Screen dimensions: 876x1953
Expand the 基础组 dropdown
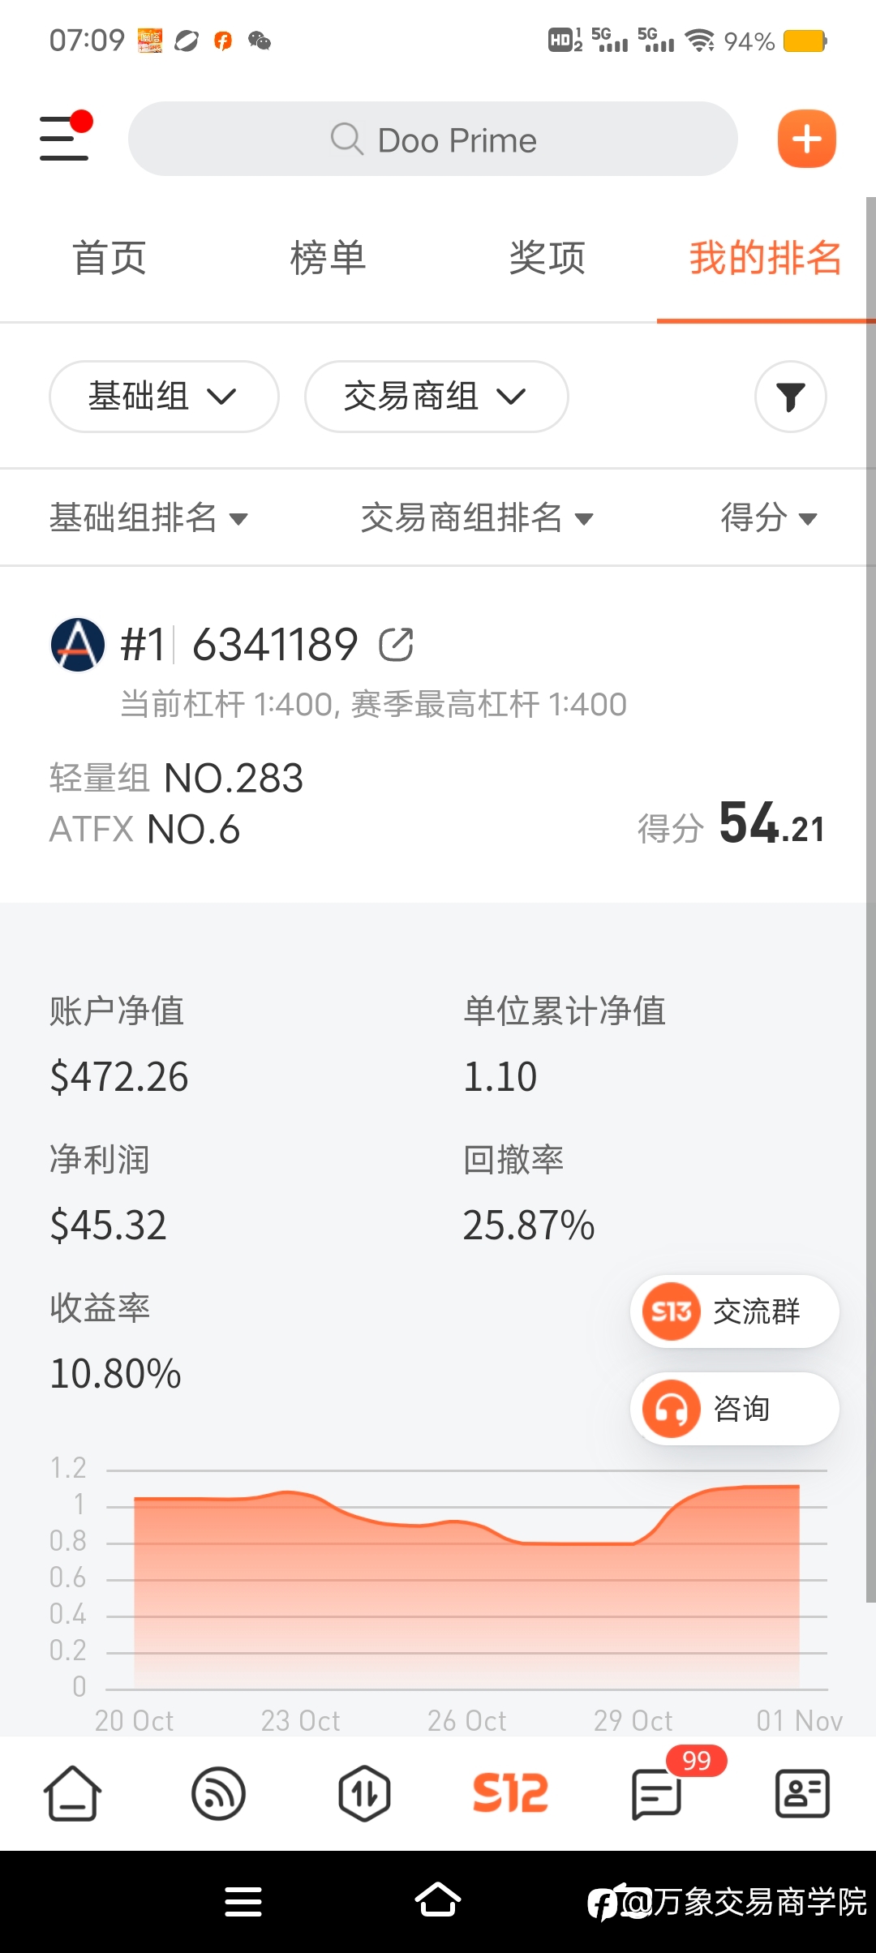click(164, 397)
